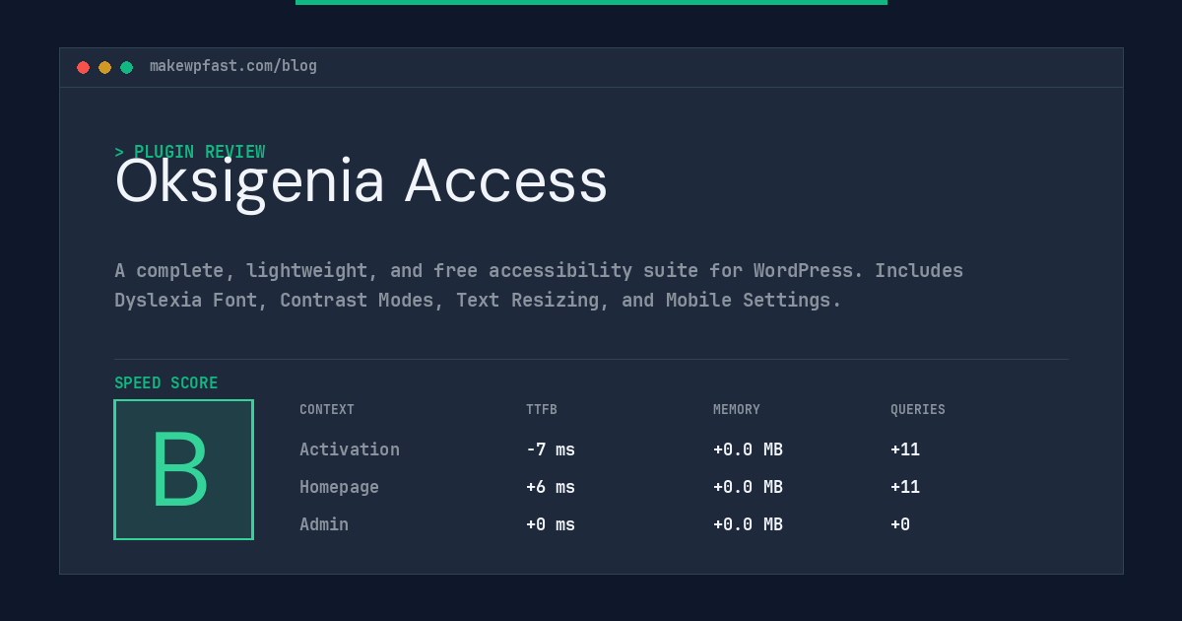This screenshot has height=621, width=1182.
Task: Click the TTFB column header
Action: point(542,409)
